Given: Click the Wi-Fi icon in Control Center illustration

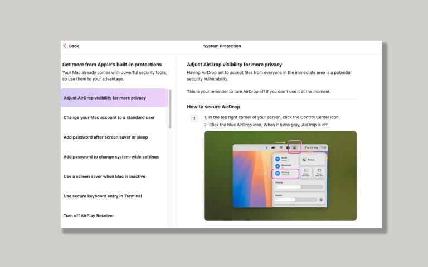Looking at the screenshot, I should (x=277, y=159).
